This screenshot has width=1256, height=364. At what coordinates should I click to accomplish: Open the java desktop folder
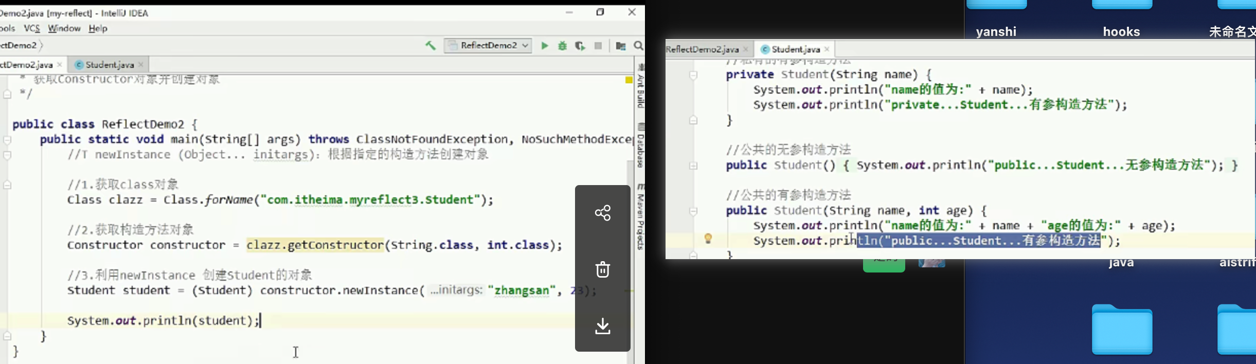pyautogui.click(x=1121, y=263)
